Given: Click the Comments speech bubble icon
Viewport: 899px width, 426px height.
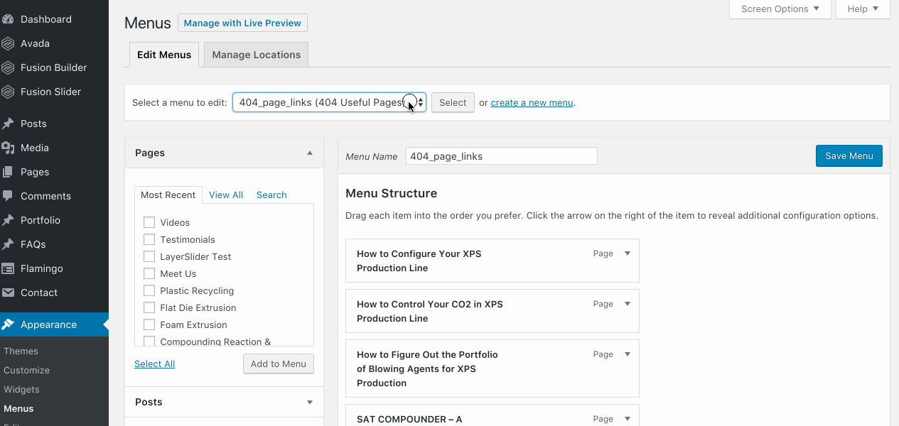Looking at the screenshot, I should tap(8, 196).
